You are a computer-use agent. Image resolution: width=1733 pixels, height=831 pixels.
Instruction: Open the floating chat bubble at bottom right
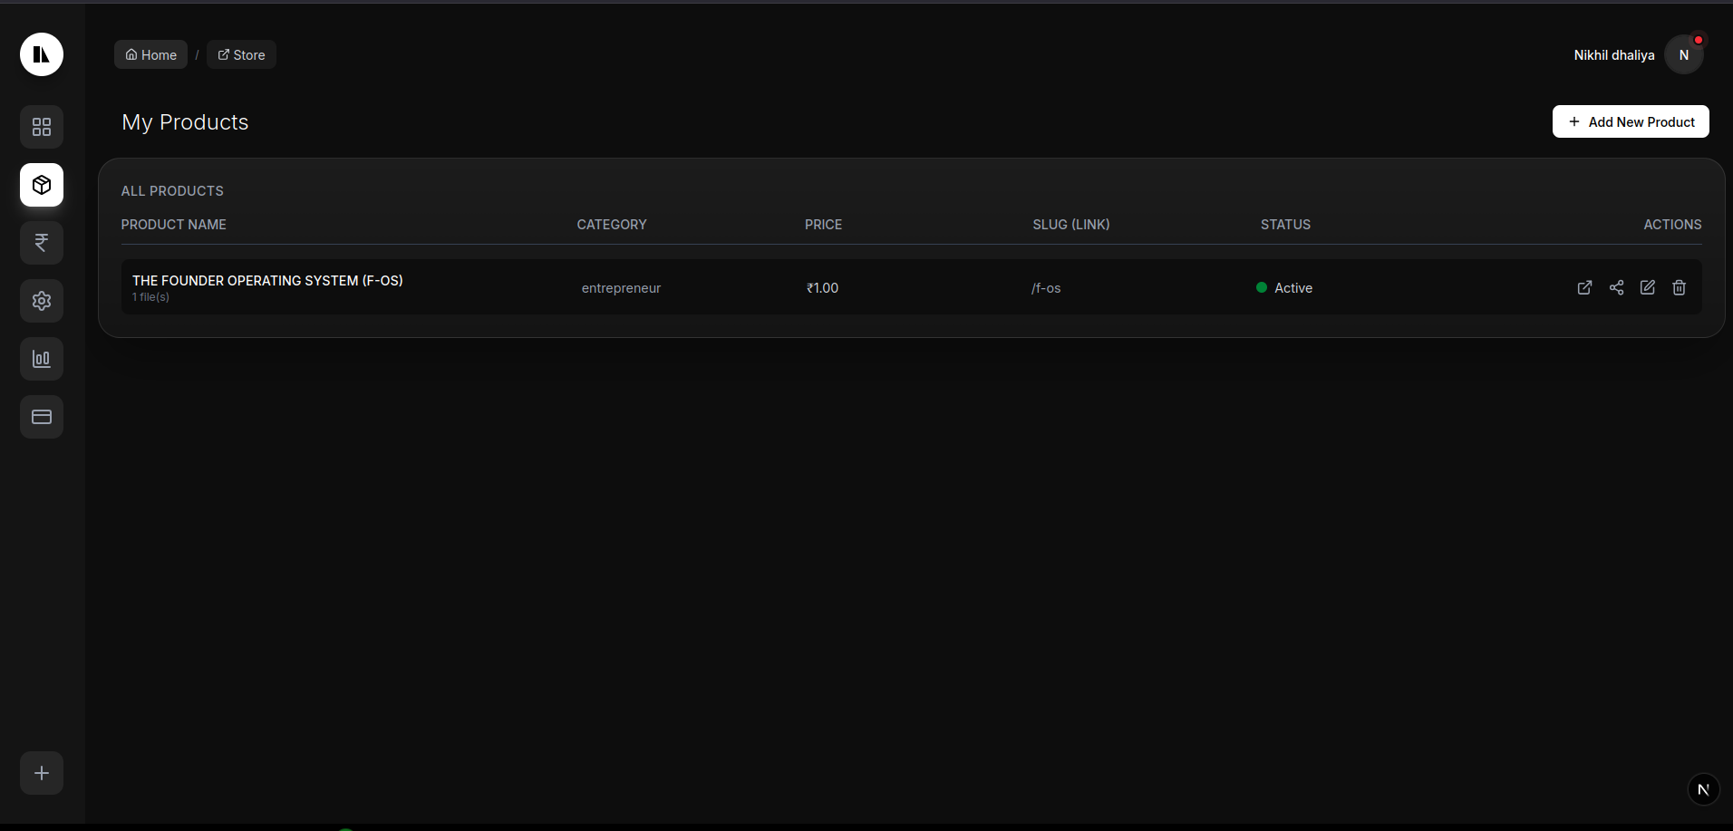click(1702, 788)
